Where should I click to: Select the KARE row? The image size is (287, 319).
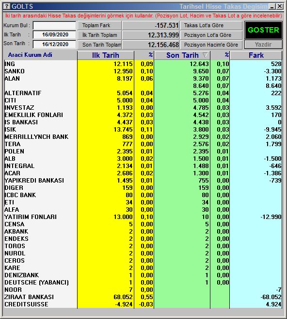coord(143,268)
